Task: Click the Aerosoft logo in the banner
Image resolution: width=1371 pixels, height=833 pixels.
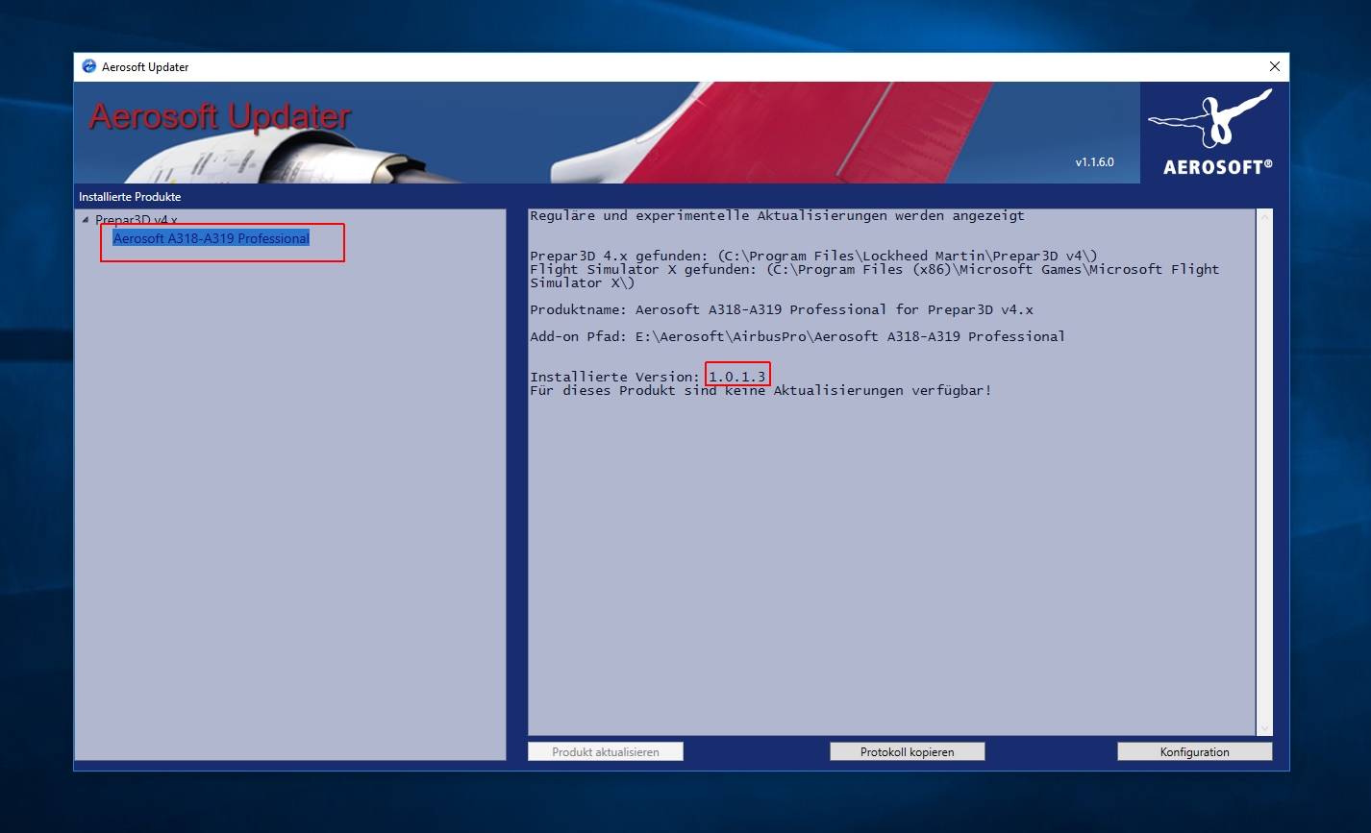Action: click(1213, 132)
